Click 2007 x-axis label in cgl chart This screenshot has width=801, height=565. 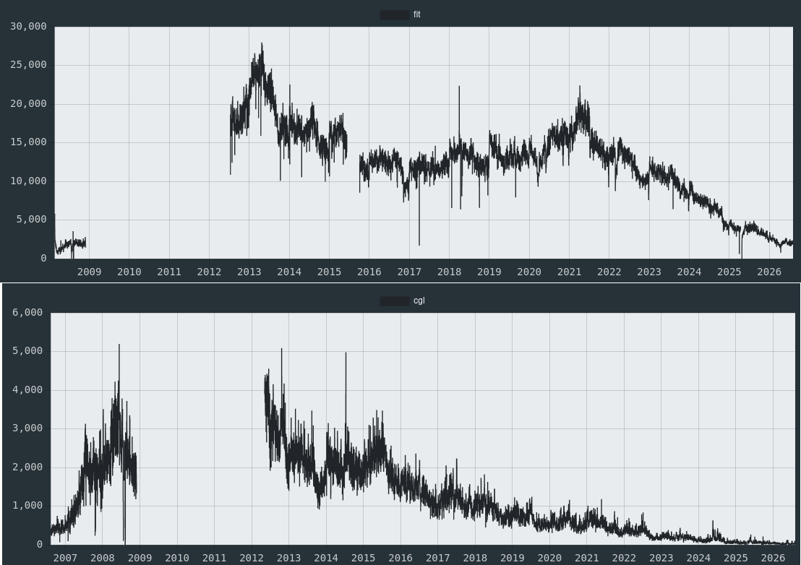click(65, 558)
